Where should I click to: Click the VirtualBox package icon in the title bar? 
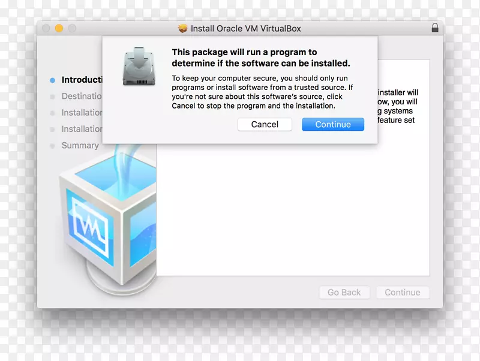click(184, 28)
